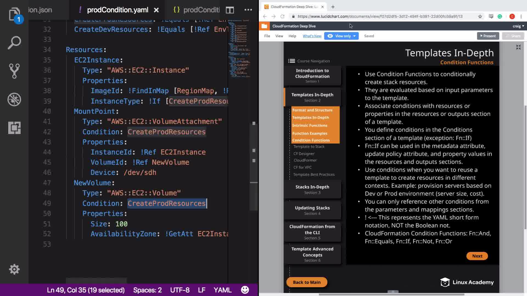527x296 pixels.
Task: Open the Extensions panel icon
Action: tap(14, 128)
